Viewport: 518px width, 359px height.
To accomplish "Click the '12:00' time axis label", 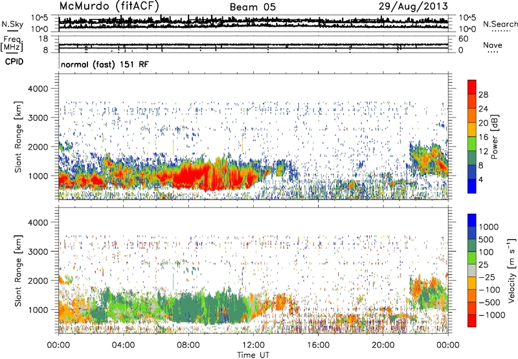I will tap(253, 345).
